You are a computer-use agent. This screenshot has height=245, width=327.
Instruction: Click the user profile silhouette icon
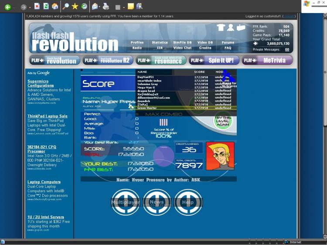click(230, 27)
